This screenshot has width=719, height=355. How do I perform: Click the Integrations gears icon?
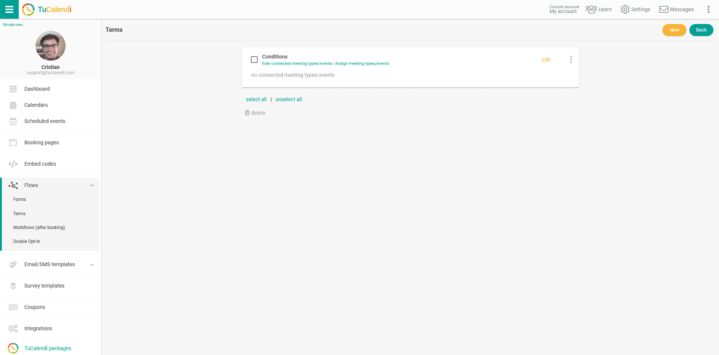(x=13, y=328)
